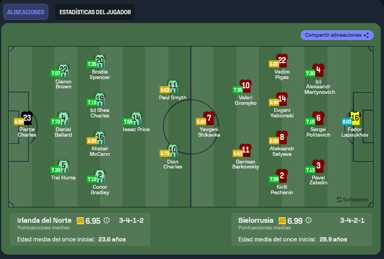
Task: Click the Compartir alineaciones button
Action: 336,35
